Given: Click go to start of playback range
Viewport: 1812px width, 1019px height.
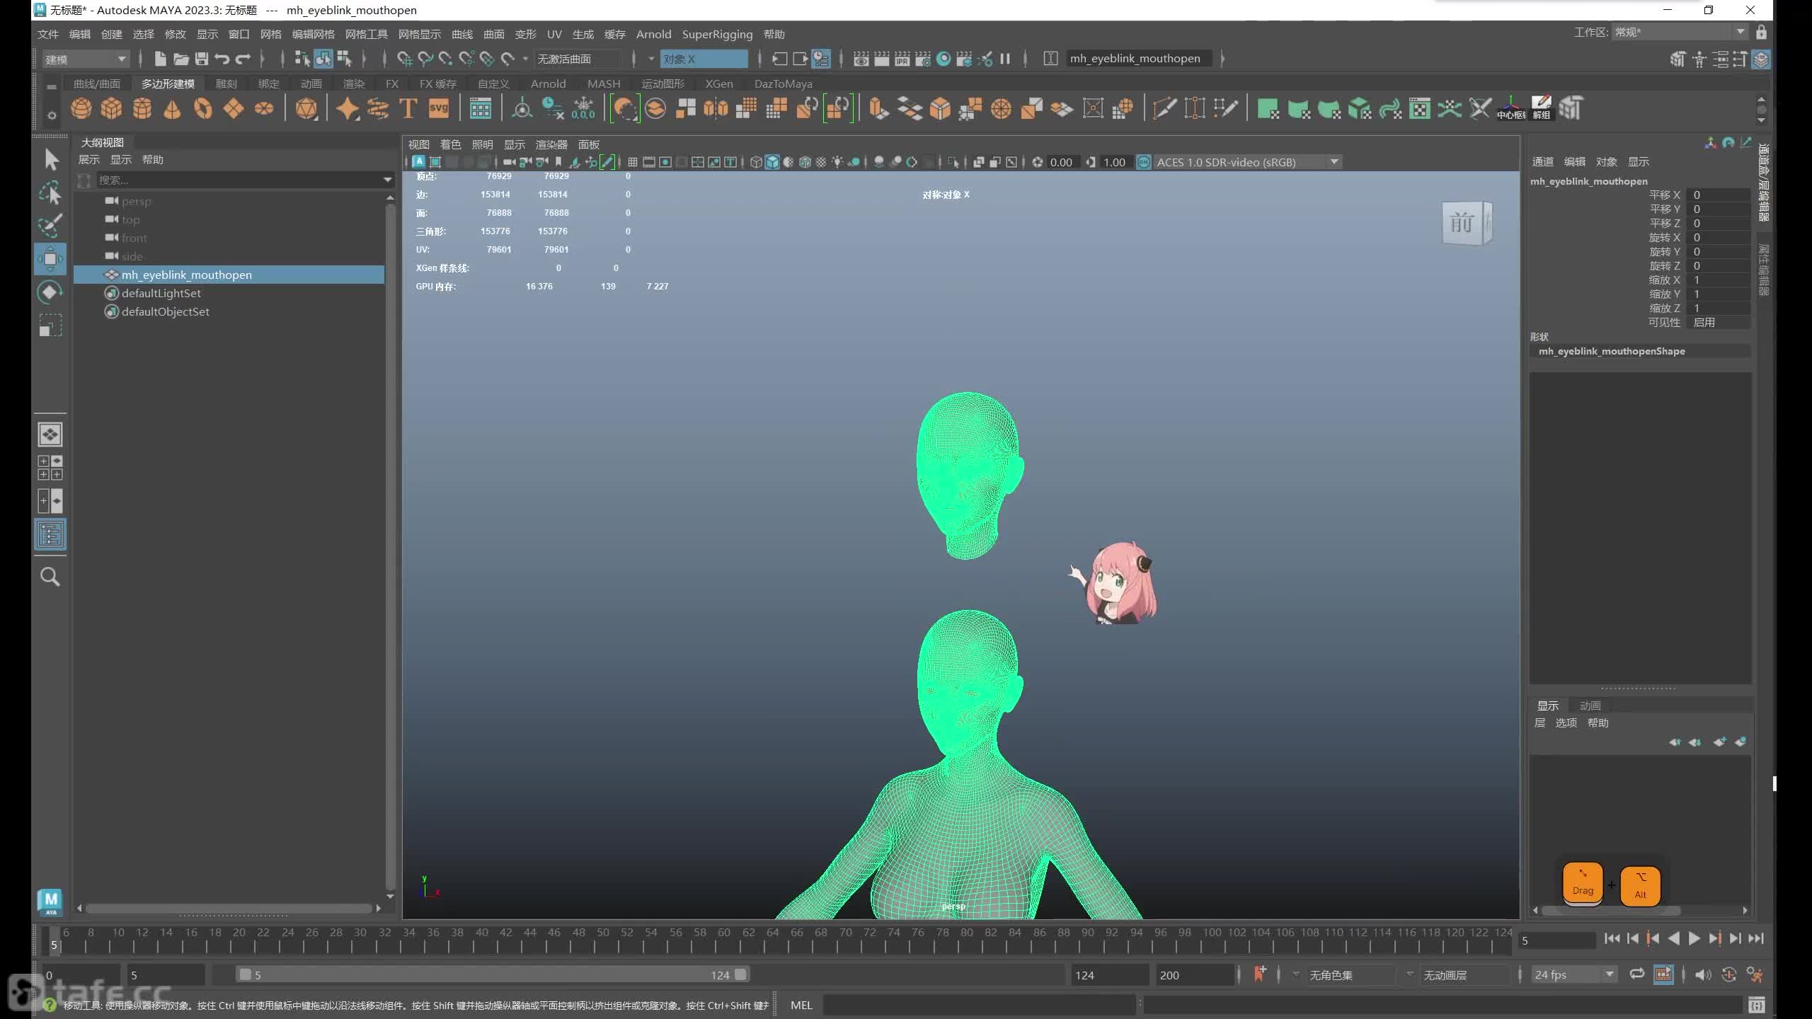Looking at the screenshot, I should [1612, 938].
